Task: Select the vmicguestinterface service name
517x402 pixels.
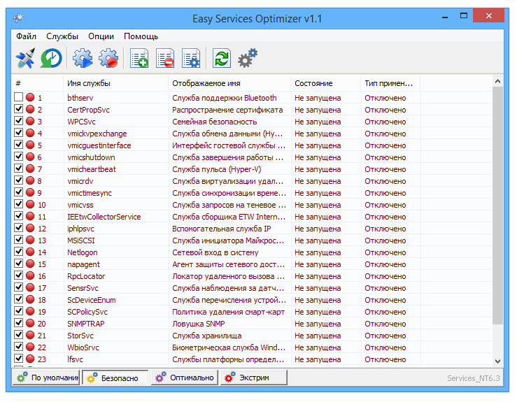Action: 99,145
